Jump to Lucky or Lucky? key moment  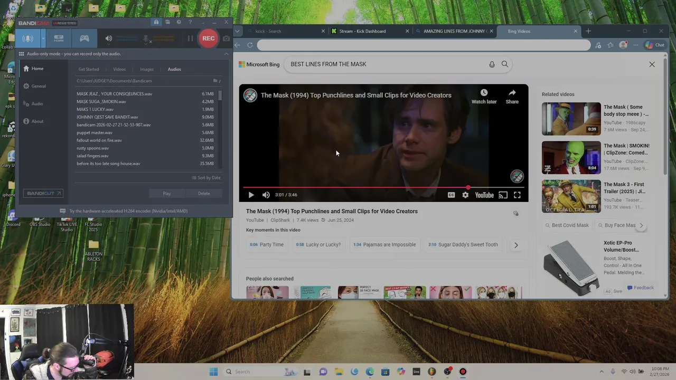(318, 245)
